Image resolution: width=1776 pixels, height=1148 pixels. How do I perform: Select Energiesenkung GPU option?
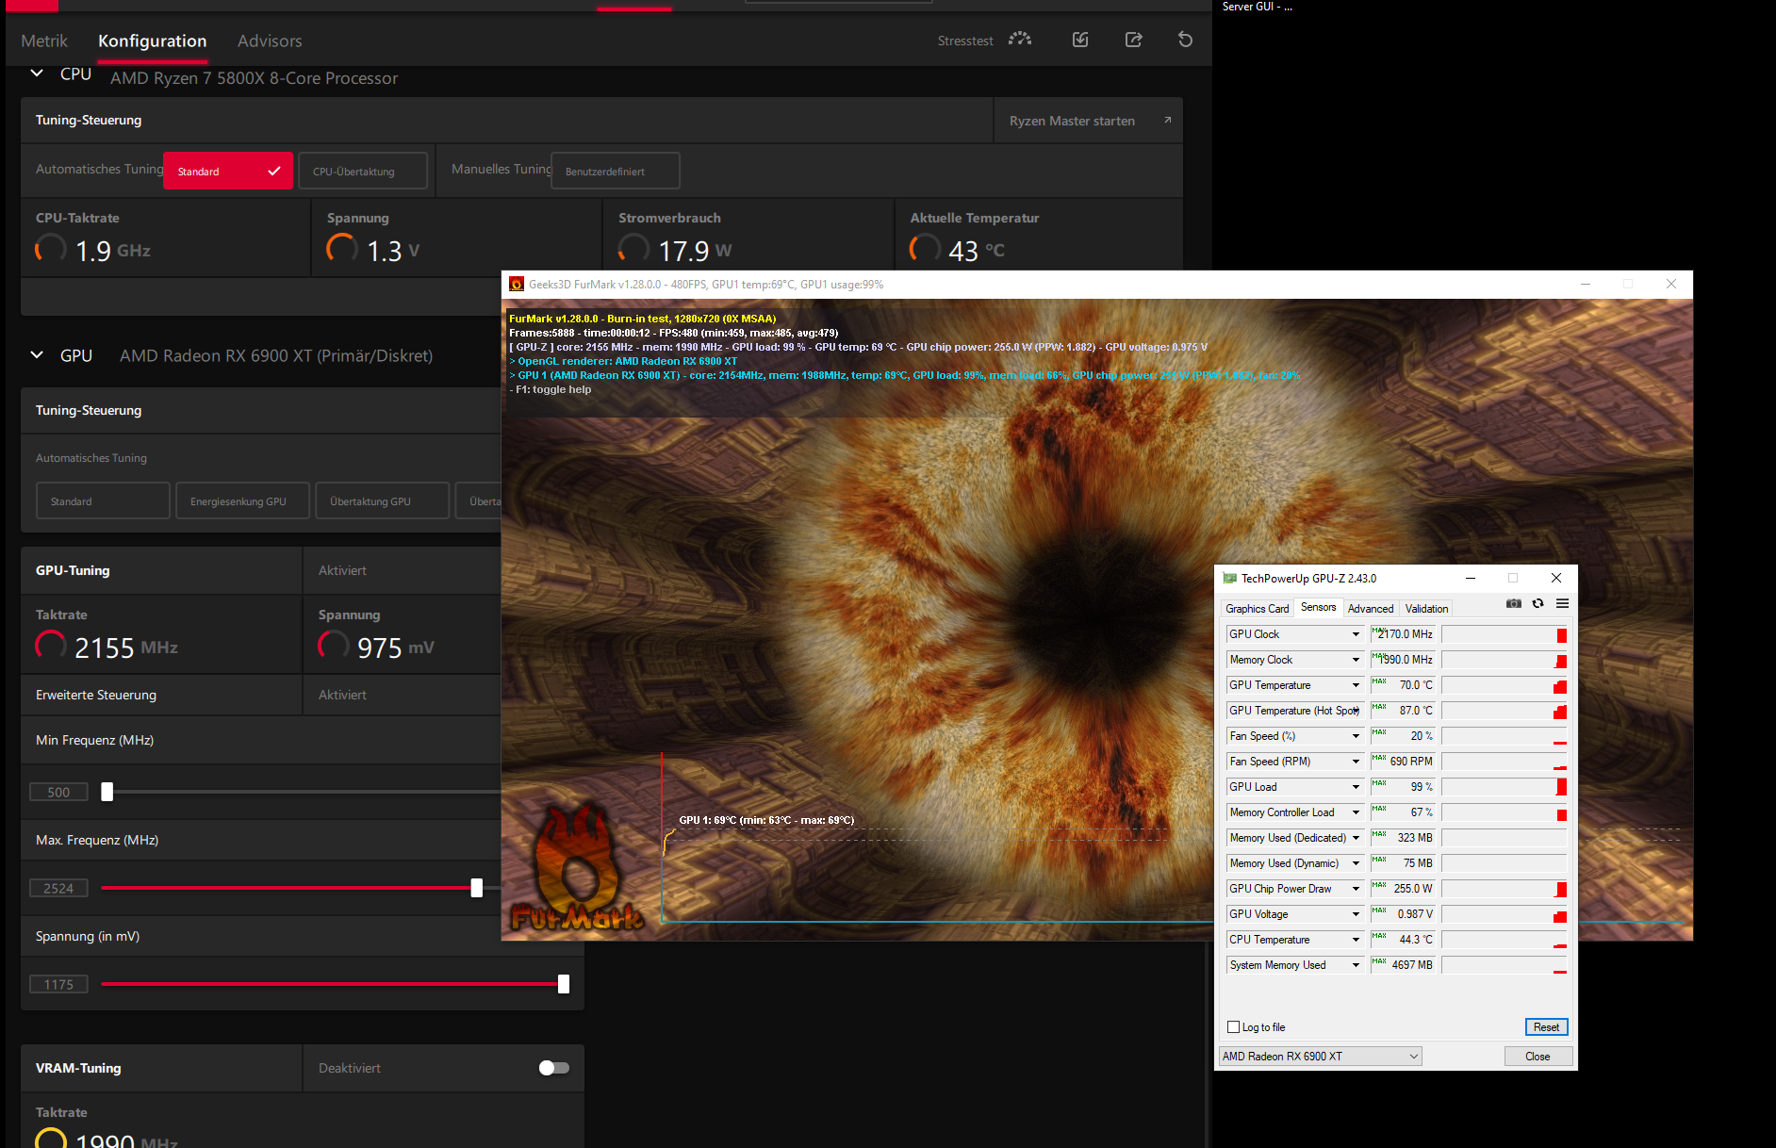point(242,500)
